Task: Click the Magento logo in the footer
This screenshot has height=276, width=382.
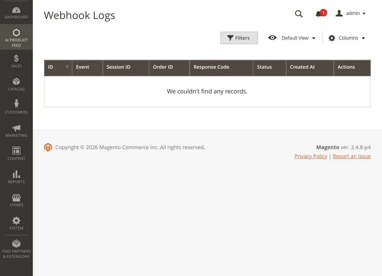Action: point(48,147)
